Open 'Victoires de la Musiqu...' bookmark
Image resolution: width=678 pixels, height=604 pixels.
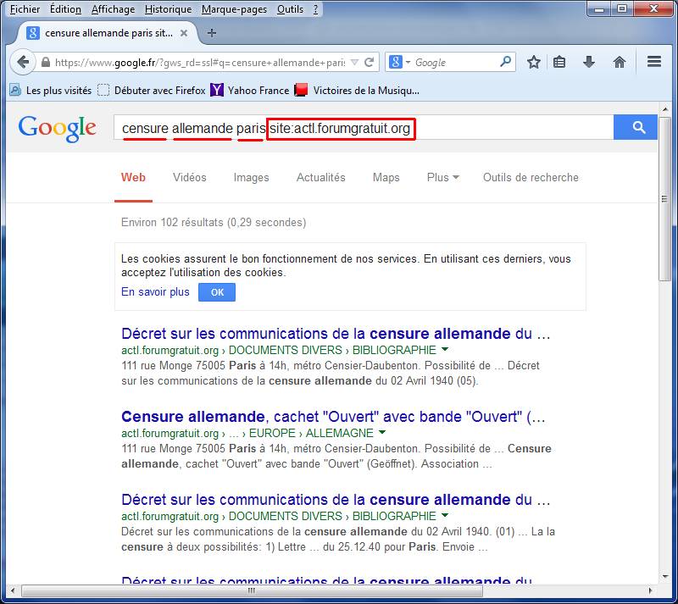[357, 91]
